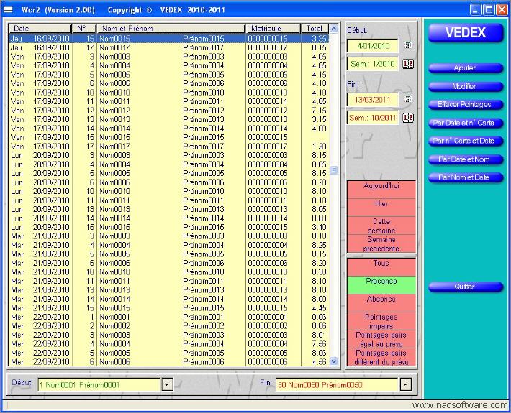
Task: Open the Fin date calendar picker icon
Action: (x=407, y=99)
